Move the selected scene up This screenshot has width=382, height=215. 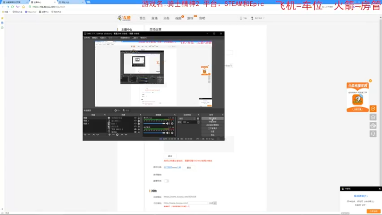pos(94,135)
